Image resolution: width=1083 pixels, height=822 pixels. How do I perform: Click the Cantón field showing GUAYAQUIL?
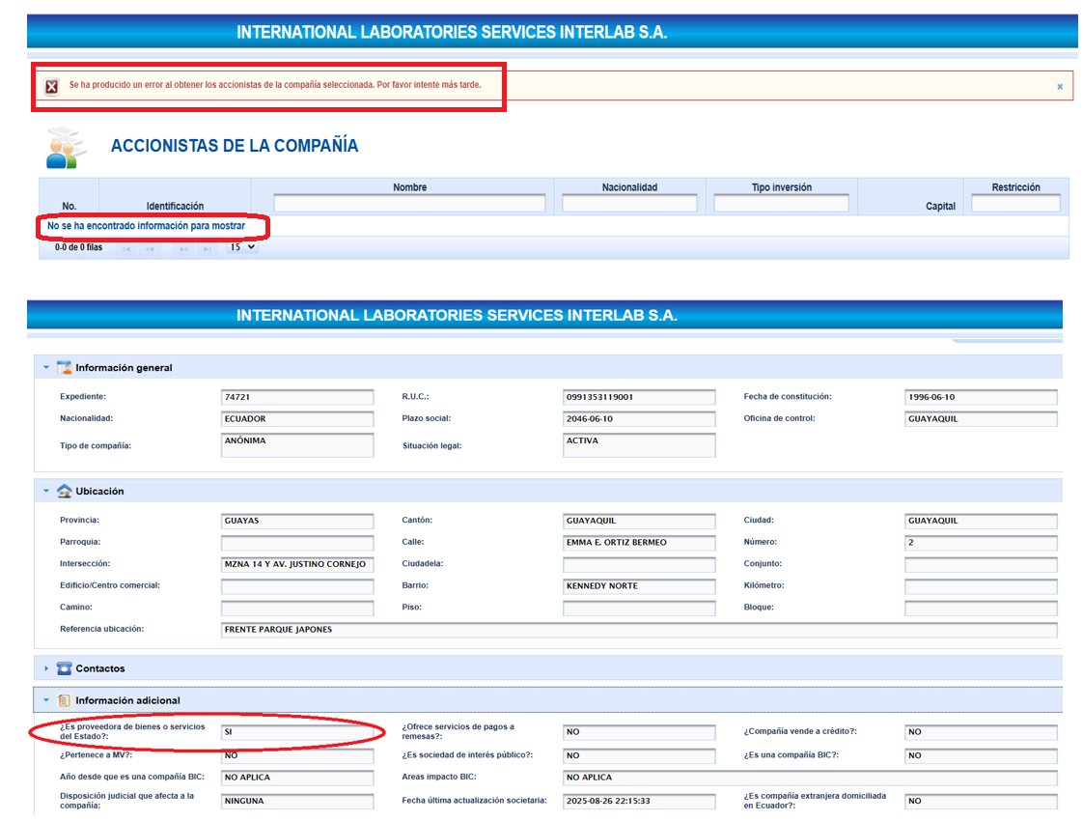point(639,521)
